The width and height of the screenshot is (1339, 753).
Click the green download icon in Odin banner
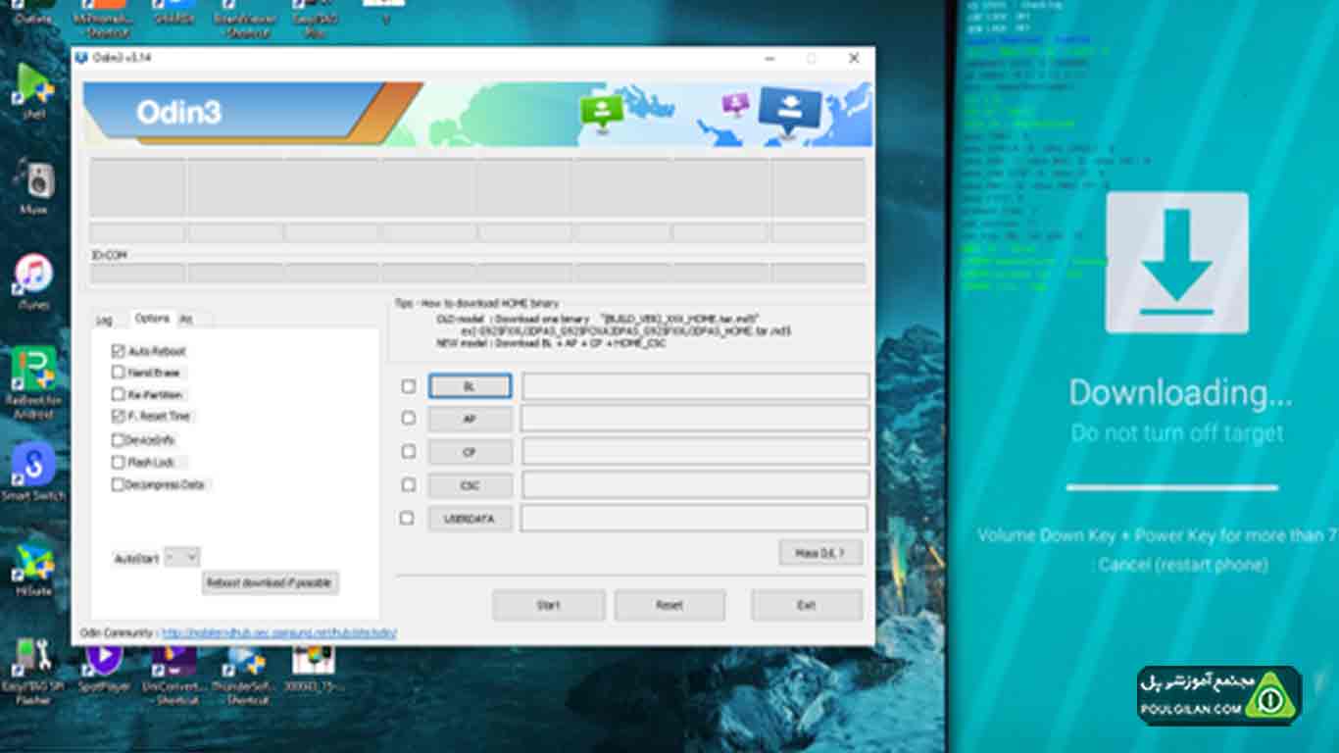(602, 113)
